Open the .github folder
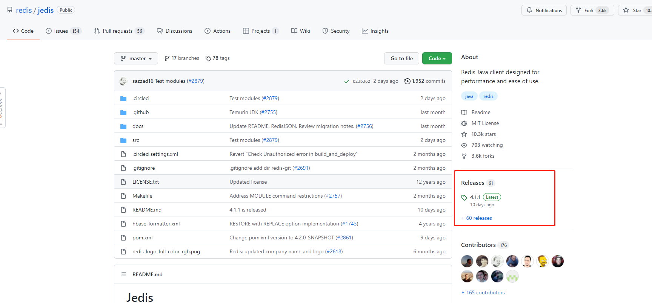652x303 pixels. click(140, 112)
